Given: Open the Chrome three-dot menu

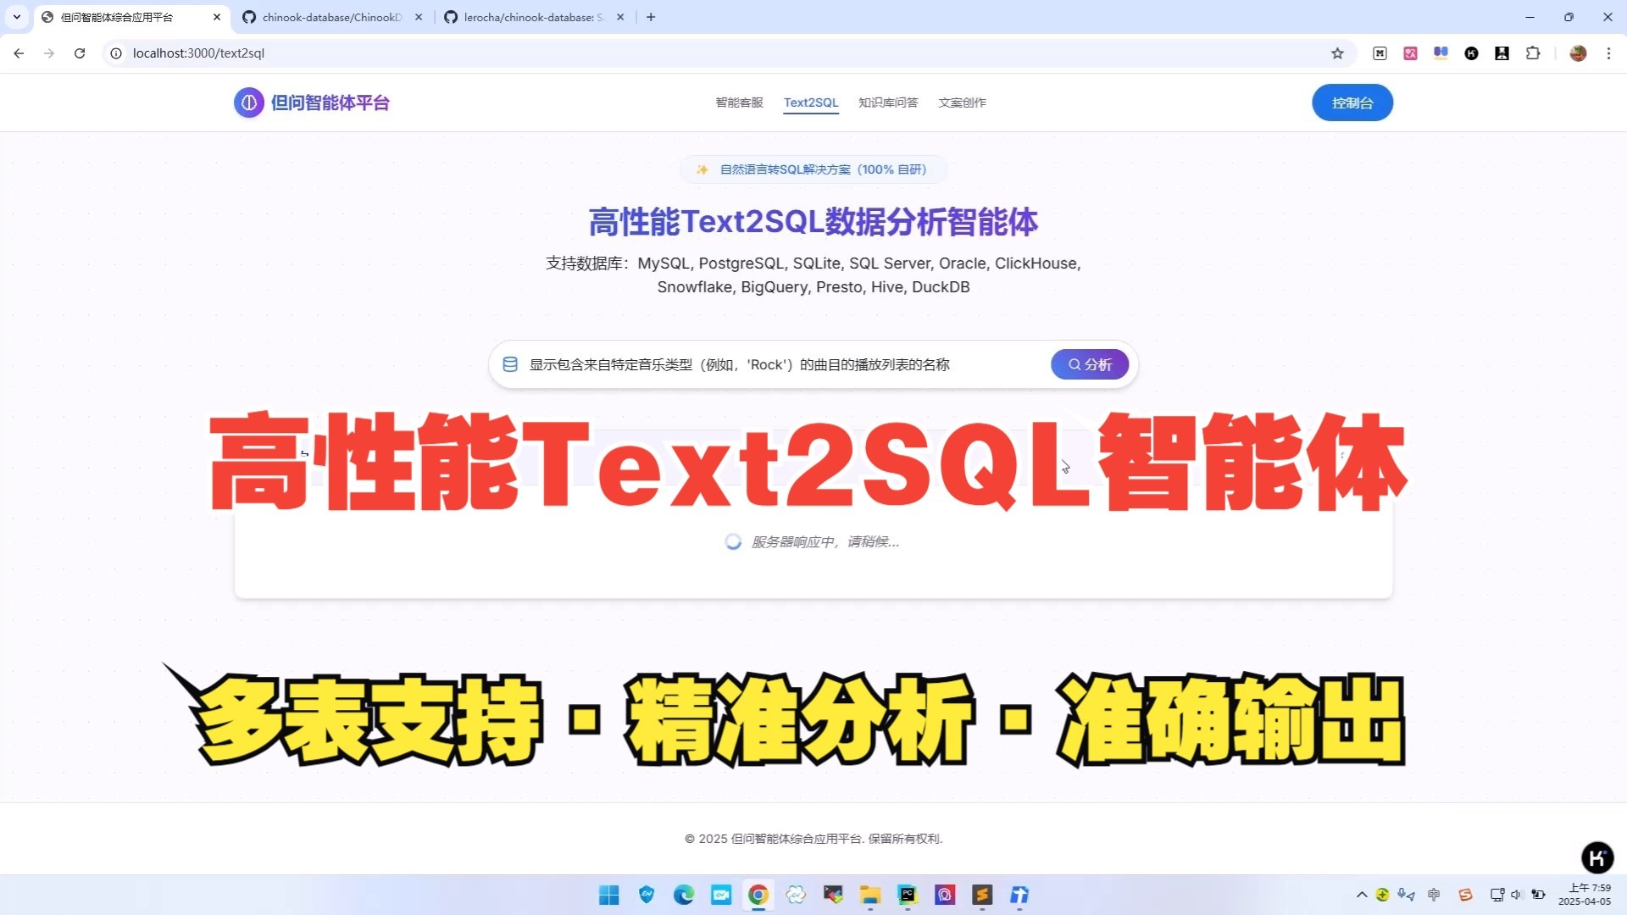Looking at the screenshot, I should point(1609,53).
